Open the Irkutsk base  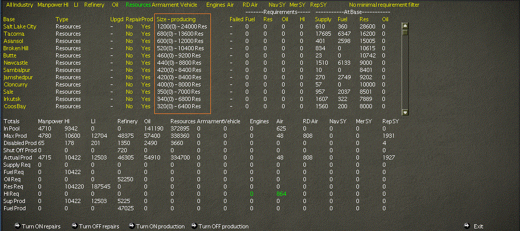coord(12,99)
